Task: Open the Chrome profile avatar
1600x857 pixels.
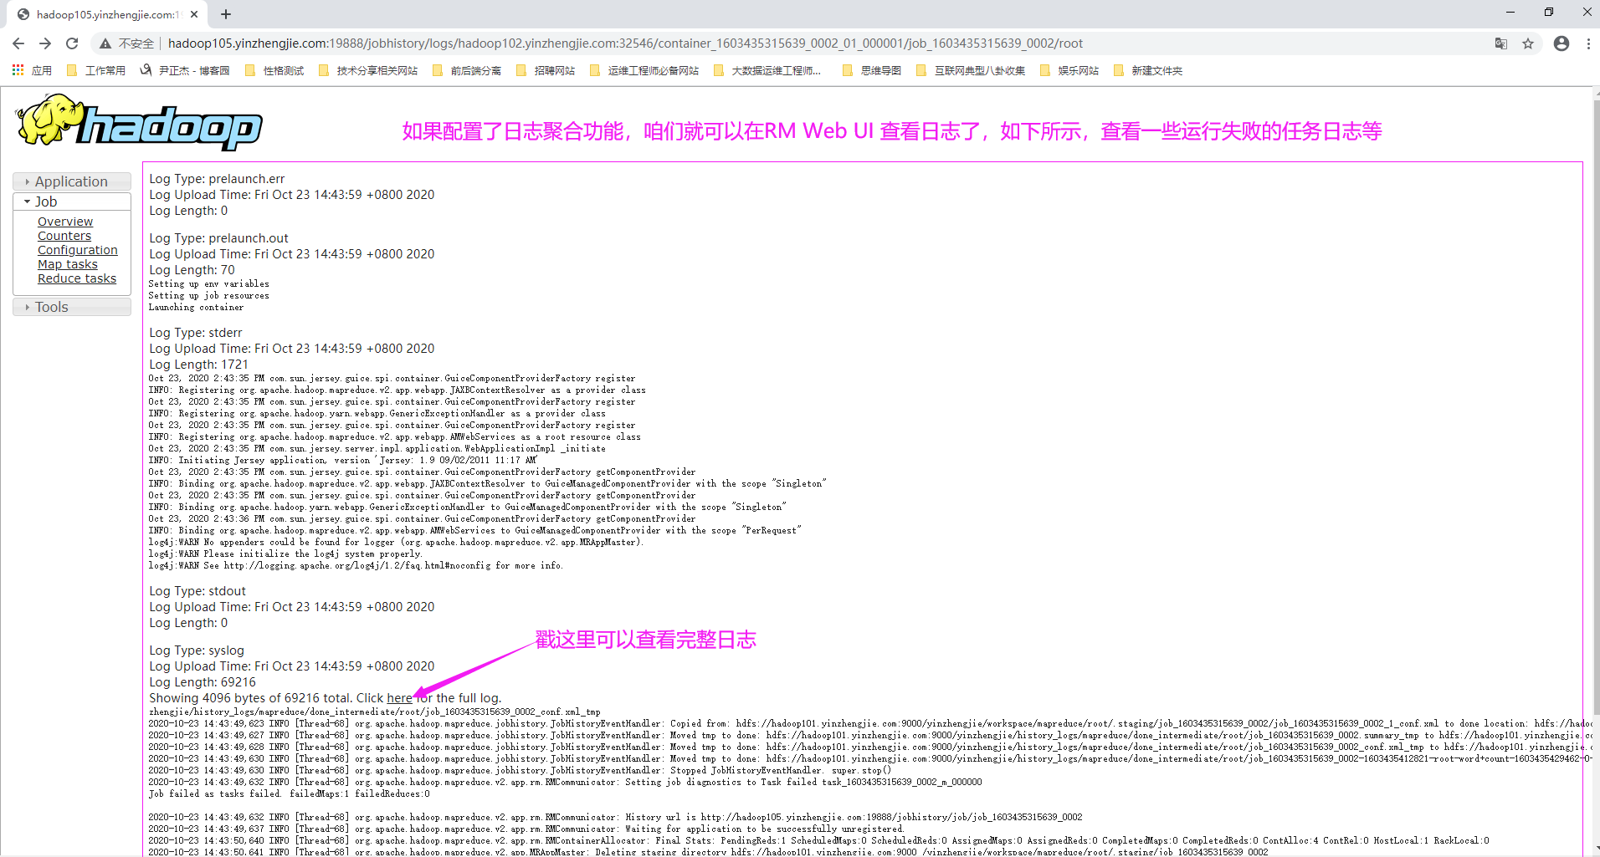Action: click(1561, 43)
